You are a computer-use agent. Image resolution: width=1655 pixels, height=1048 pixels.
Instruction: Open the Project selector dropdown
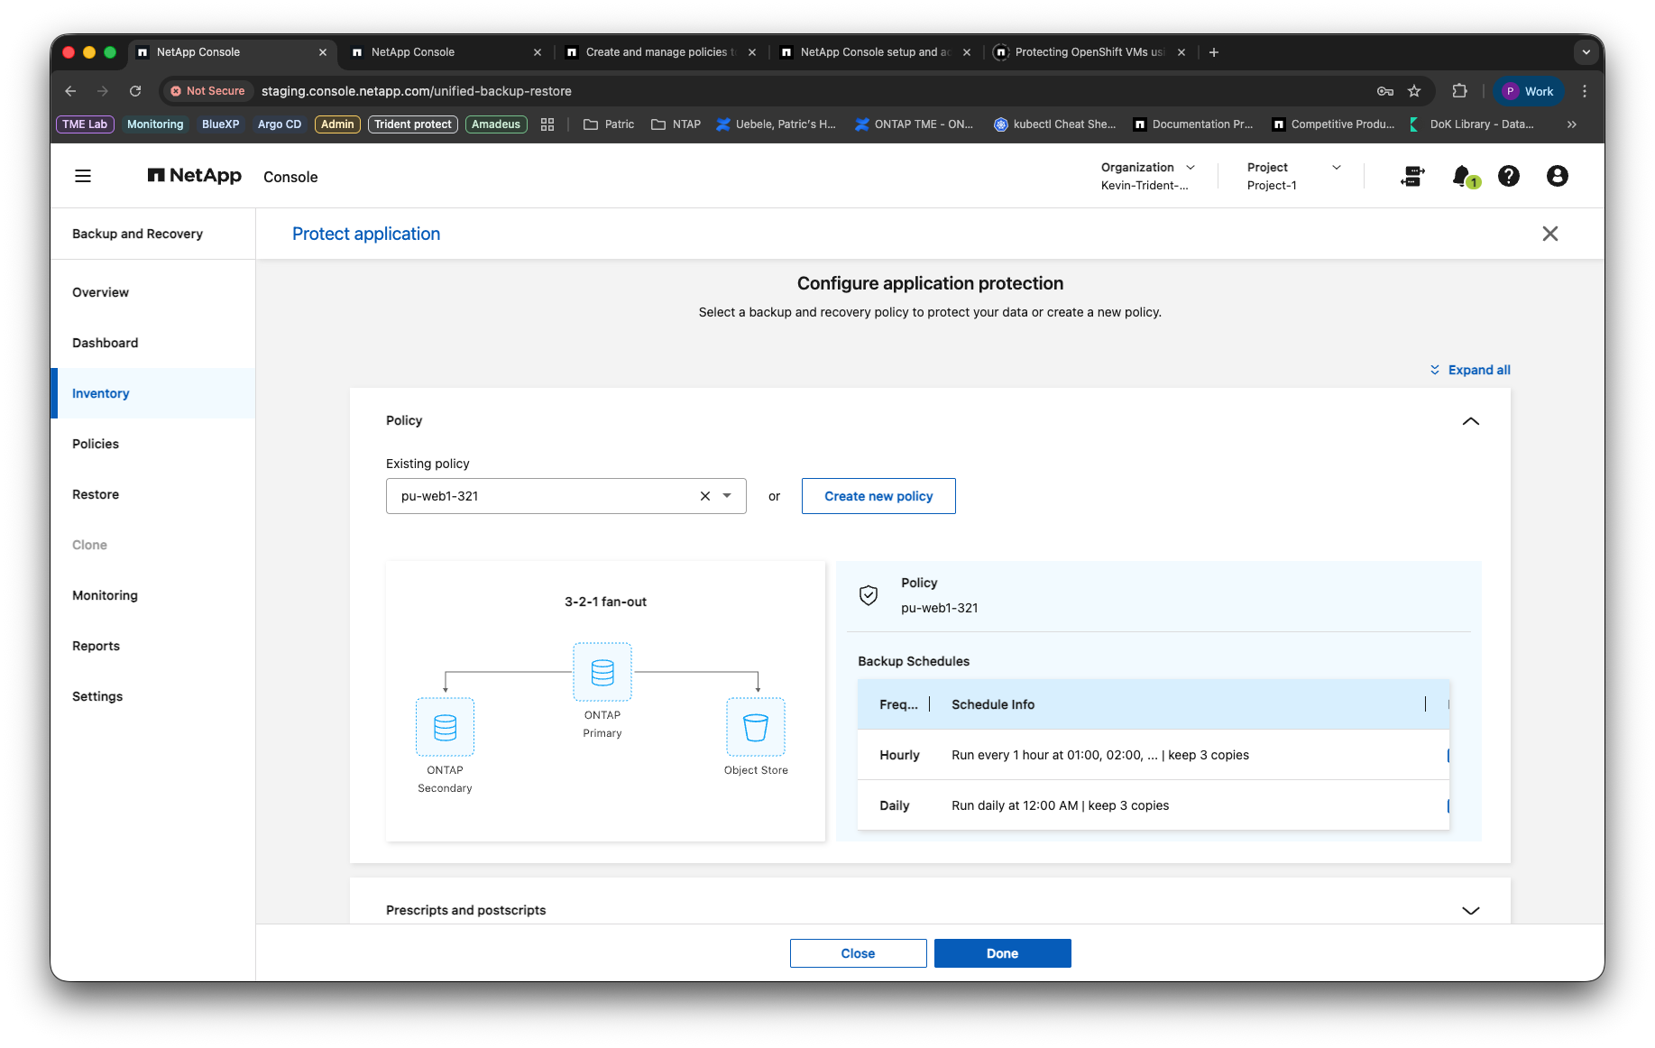point(1294,176)
